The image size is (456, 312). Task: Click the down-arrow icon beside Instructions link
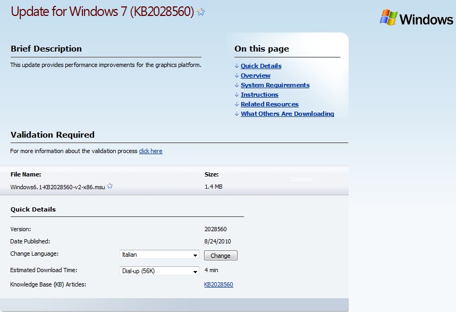click(237, 95)
